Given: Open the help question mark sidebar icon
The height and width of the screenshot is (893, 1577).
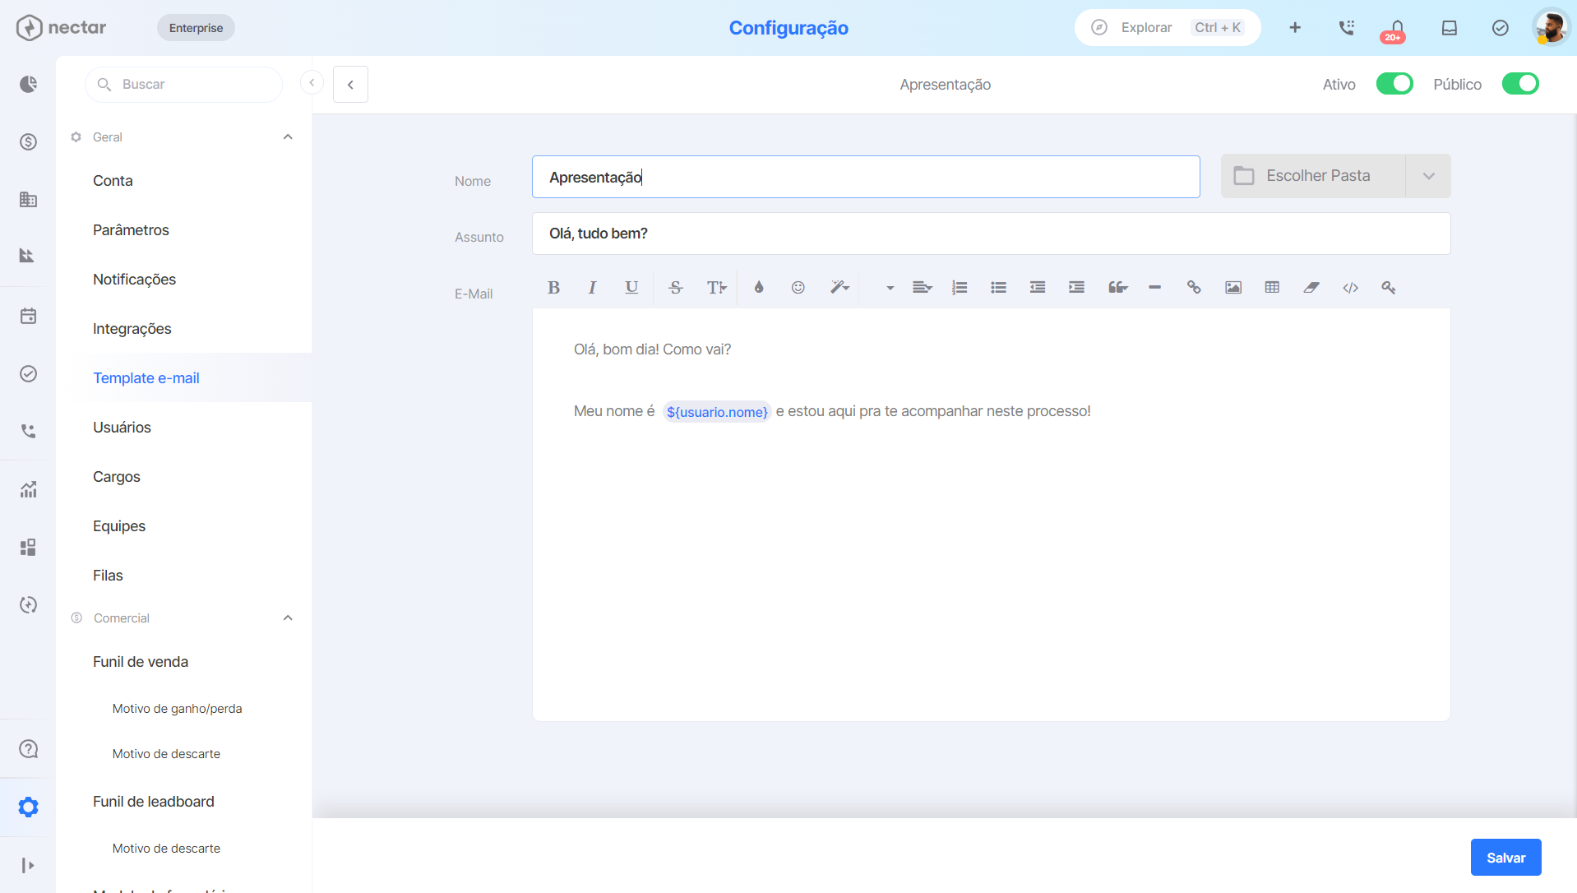Looking at the screenshot, I should tap(28, 749).
